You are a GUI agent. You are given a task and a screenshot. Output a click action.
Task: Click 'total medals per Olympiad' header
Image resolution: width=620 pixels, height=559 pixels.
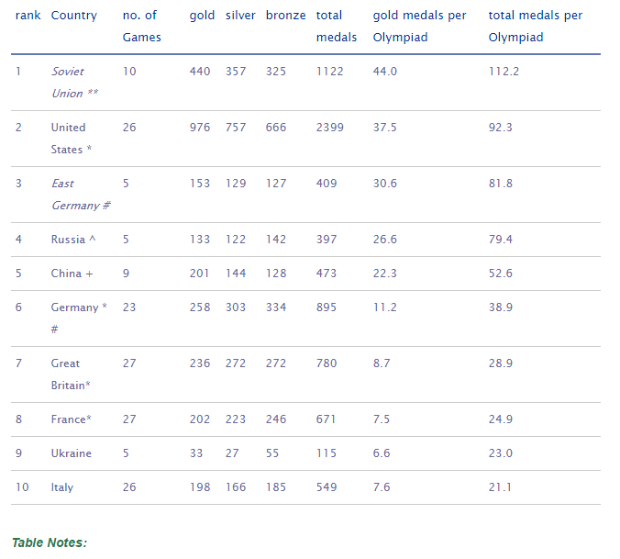point(536,26)
